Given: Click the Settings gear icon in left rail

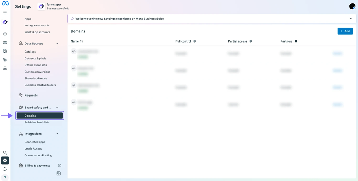Looking at the screenshot, I should click(x=5, y=161).
